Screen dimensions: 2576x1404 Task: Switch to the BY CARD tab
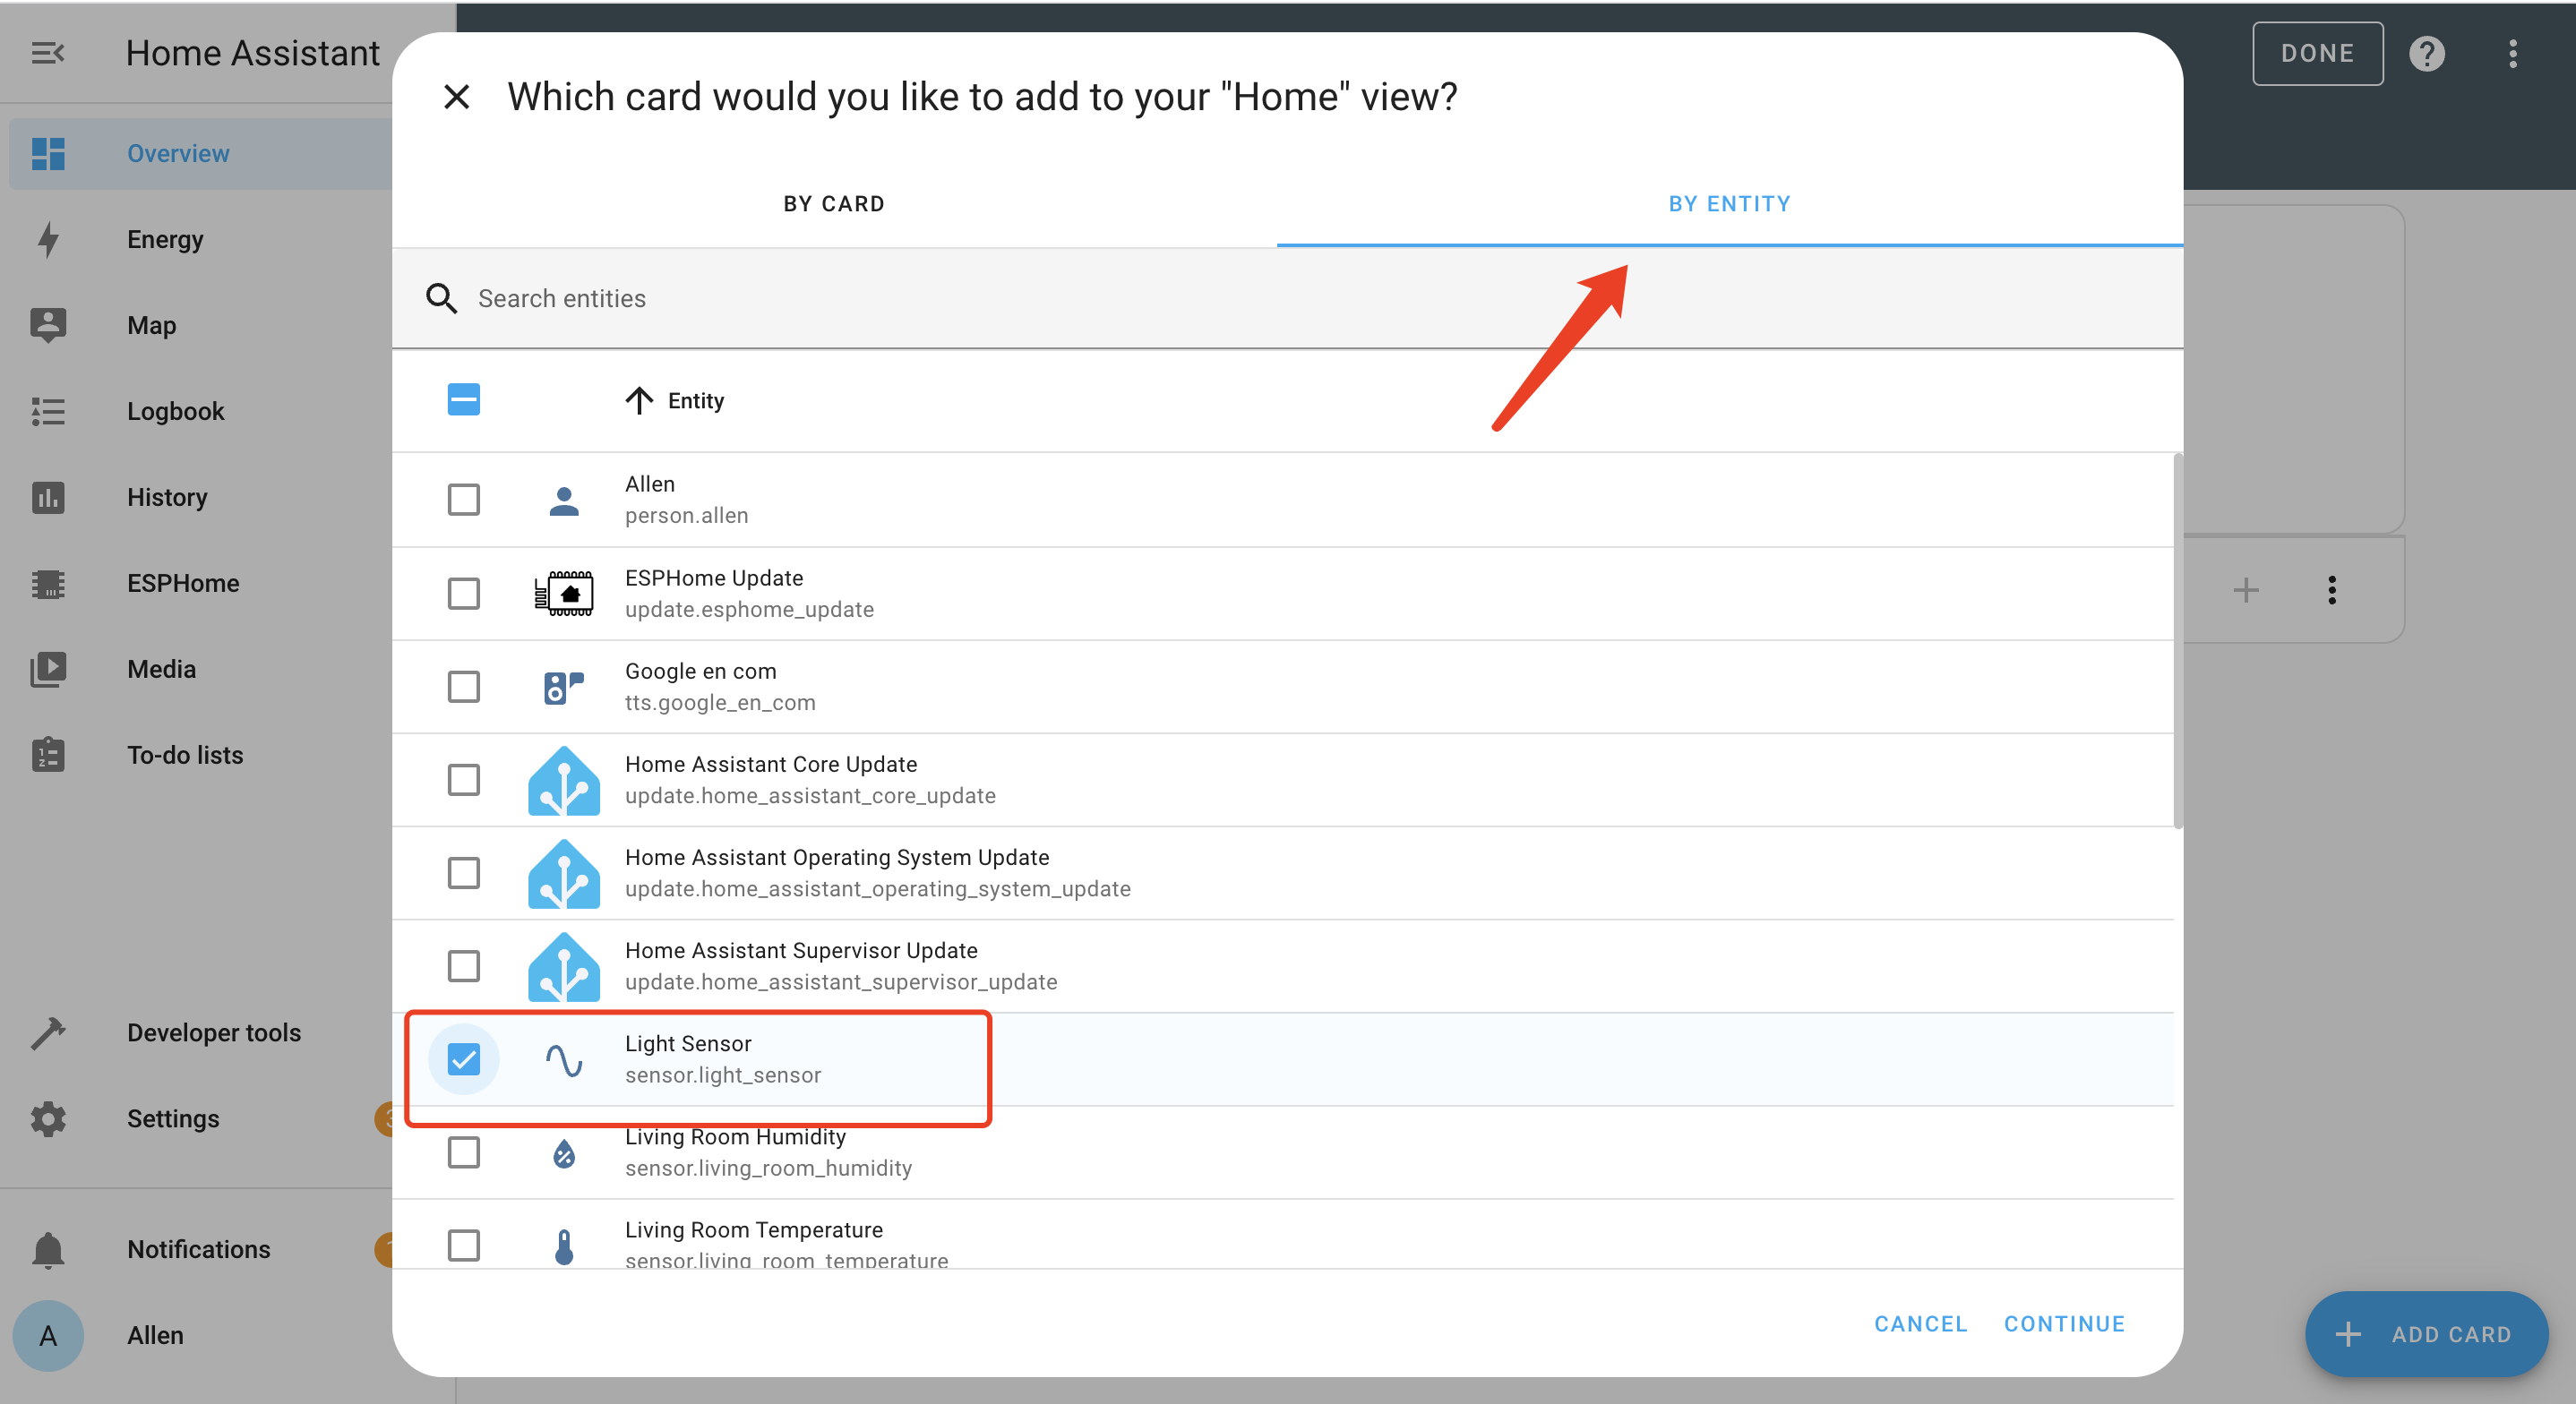[834, 204]
